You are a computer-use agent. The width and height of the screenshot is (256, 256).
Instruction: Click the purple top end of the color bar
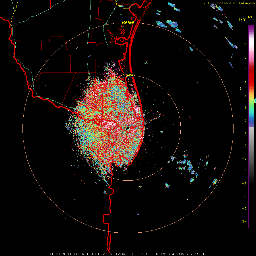pyautogui.click(x=251, y=27)
